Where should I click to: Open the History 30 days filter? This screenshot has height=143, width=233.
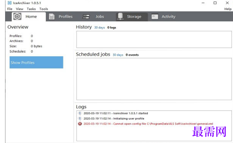click(x=99, y=28)
